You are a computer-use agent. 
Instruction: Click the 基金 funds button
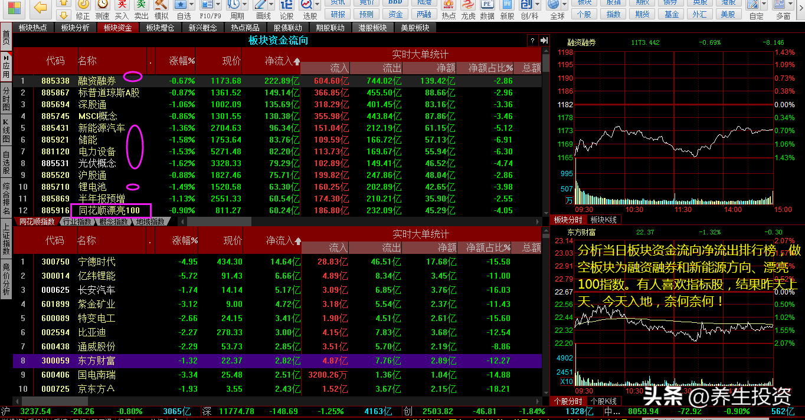point(671,14)
